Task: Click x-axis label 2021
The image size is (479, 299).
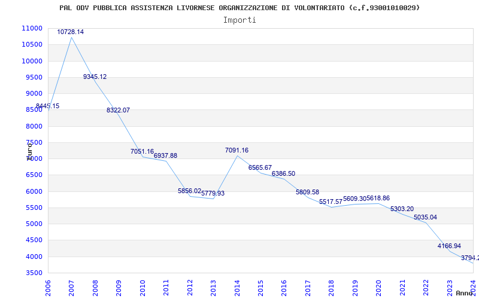Action: click(x=402, y=288)
